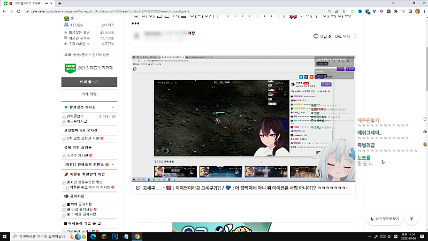
Task: Open the Windows Start menu
Action: (4, 236)
